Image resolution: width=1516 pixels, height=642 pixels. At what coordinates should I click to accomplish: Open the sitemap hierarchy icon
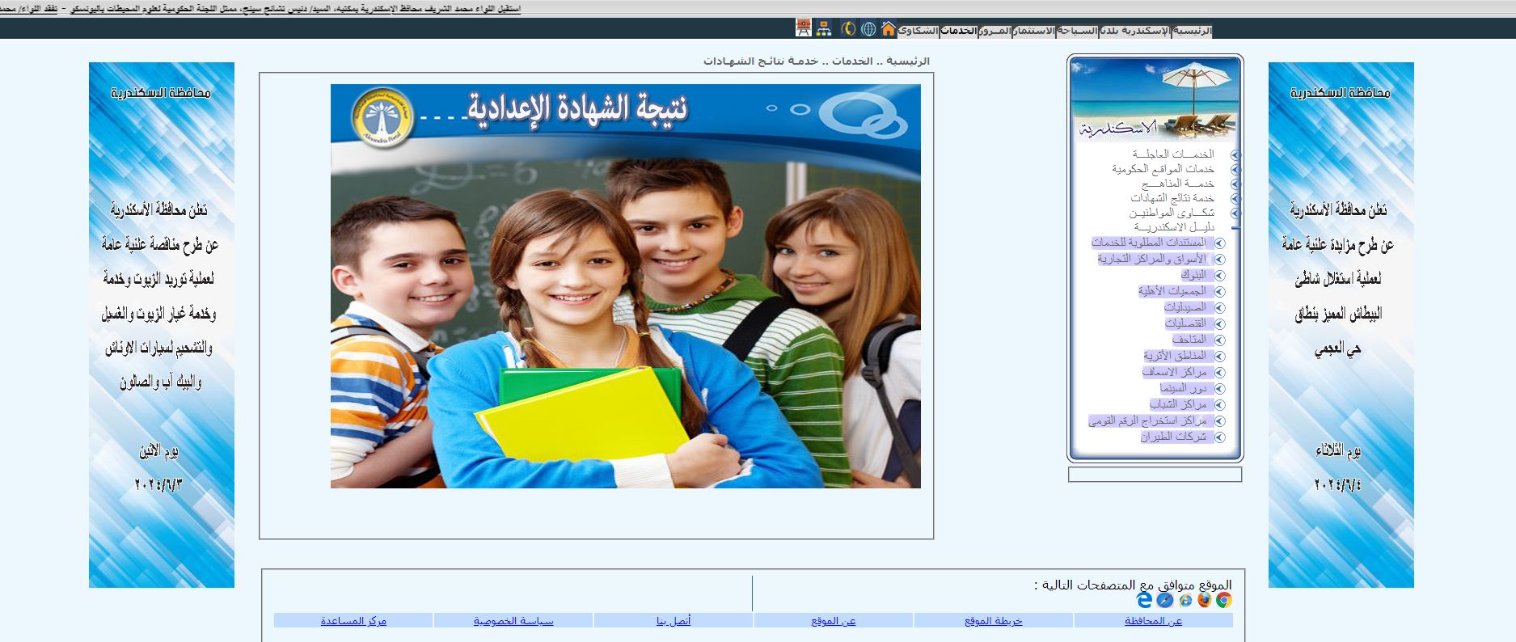(x=824, y=29)
